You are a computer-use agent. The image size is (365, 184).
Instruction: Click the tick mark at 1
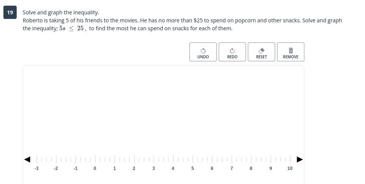(114, 159)
